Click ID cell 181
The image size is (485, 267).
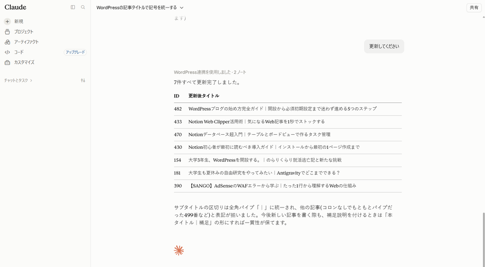click(177, 173)
